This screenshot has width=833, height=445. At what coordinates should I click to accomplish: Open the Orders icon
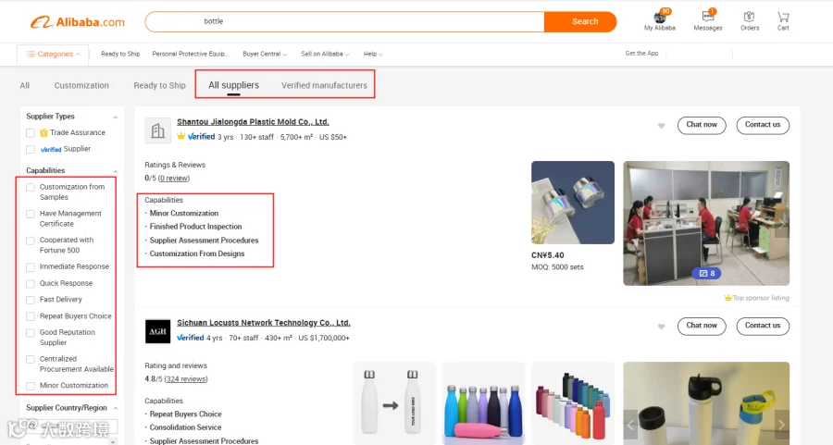point(749,17)
